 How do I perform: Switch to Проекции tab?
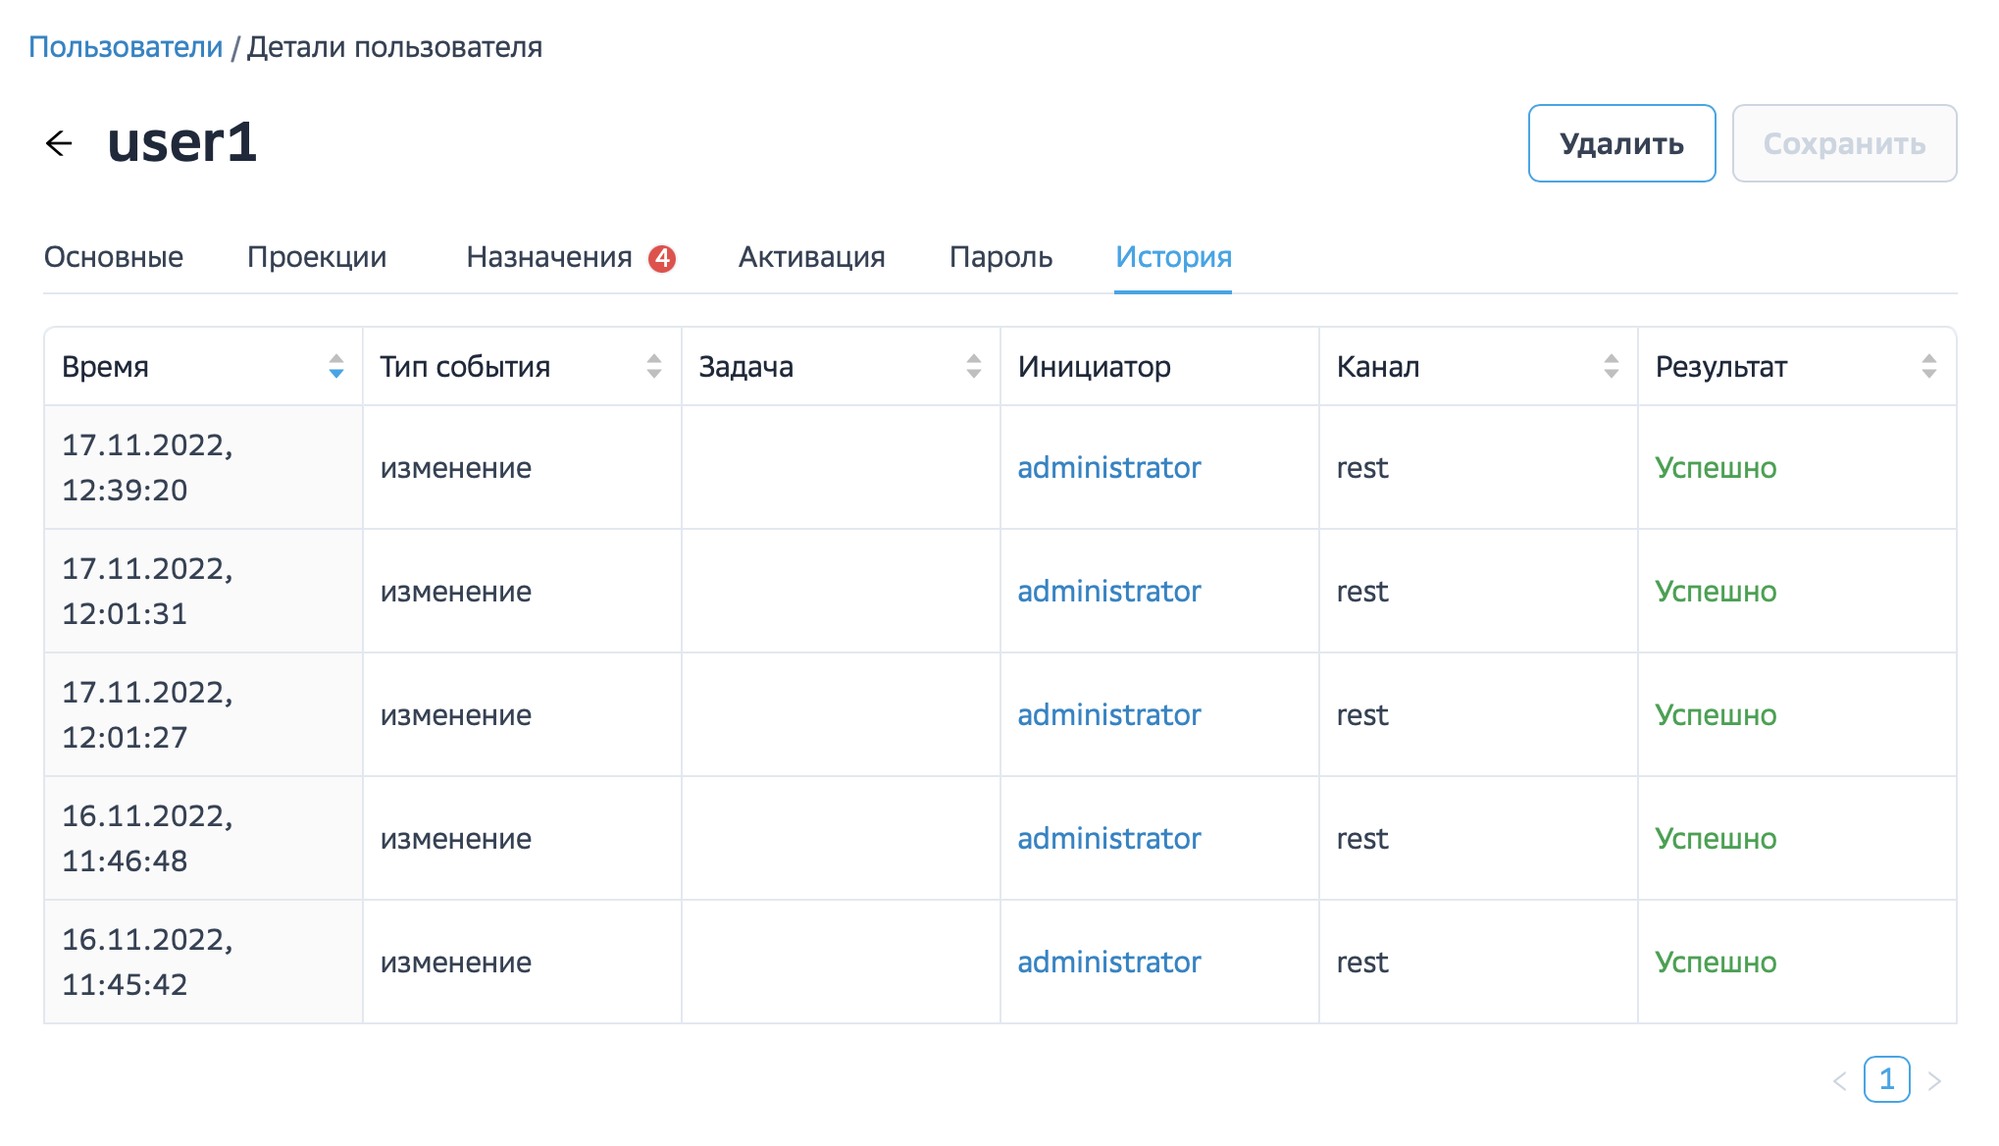coord(317,257)
